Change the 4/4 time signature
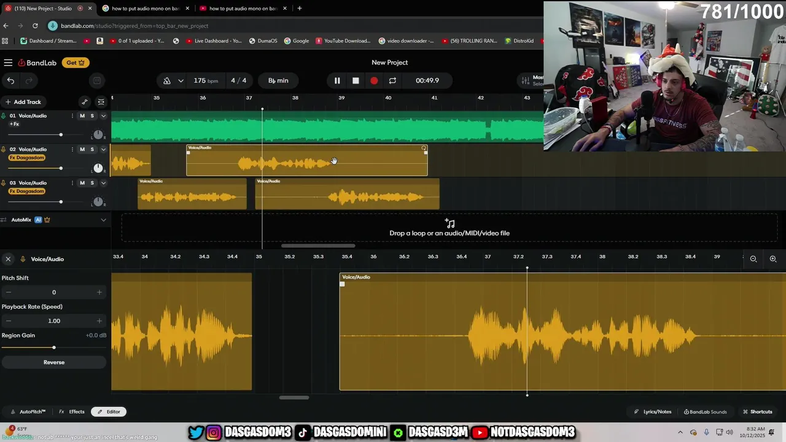The width and height of the screenshot is (786, 442). tap(239, 80)
